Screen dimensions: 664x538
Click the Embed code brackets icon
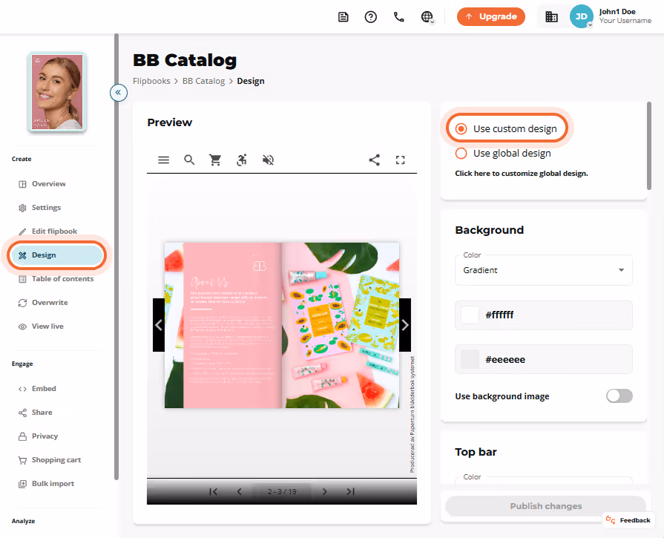(22, 389)
